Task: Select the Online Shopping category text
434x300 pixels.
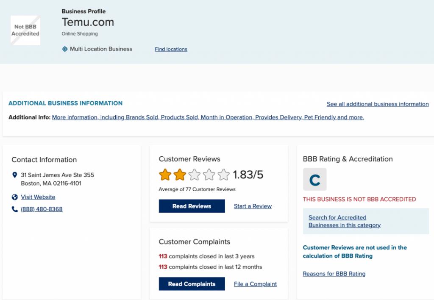Action: 80,34
